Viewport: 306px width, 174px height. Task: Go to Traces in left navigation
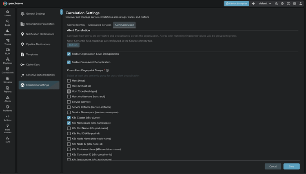coord(7,41)
